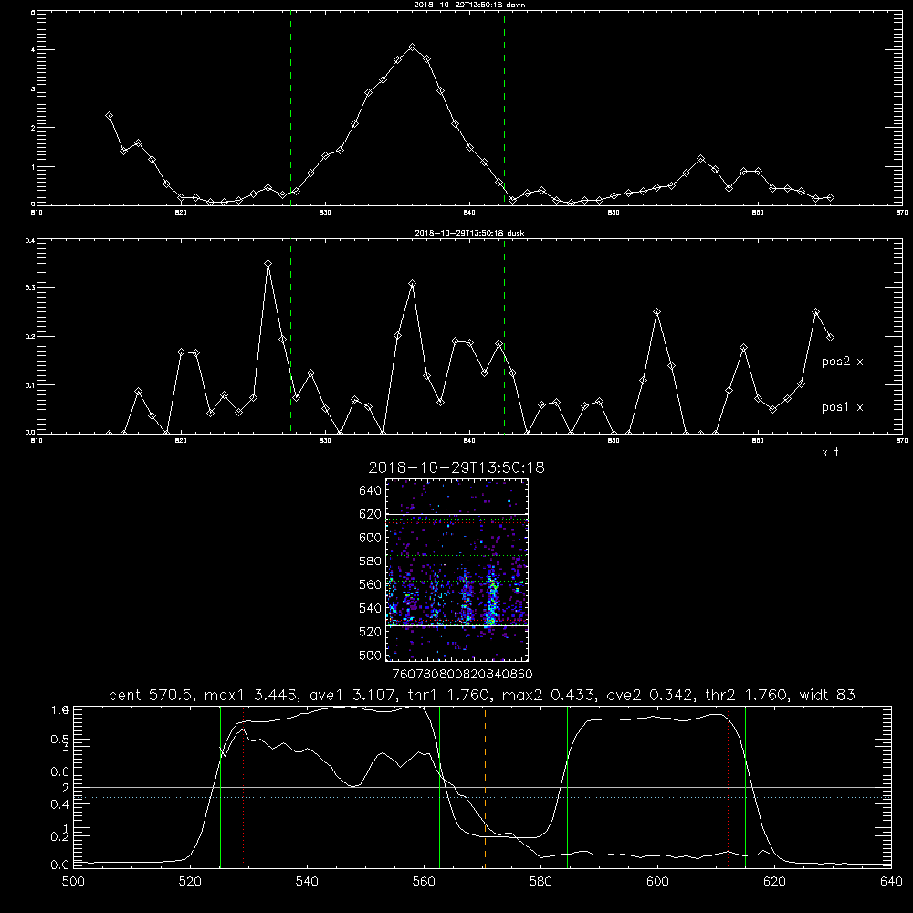Image resolution: width=913 pixels, height=913 pixels.
Task: Click the 'thr1 1.760' value
Action: pos(448,695)
